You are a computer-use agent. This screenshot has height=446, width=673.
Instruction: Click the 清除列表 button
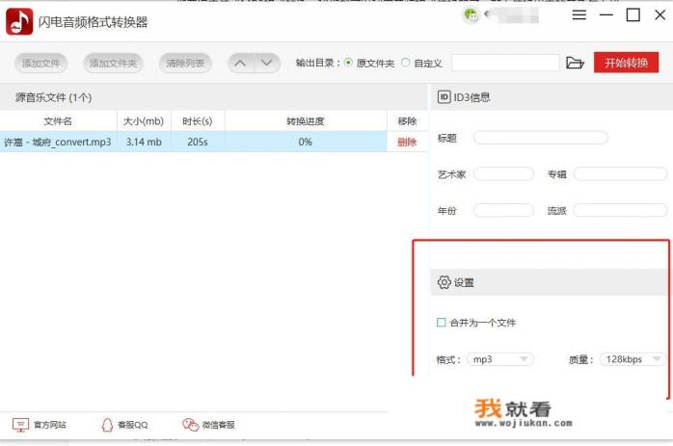click(185, 64)
